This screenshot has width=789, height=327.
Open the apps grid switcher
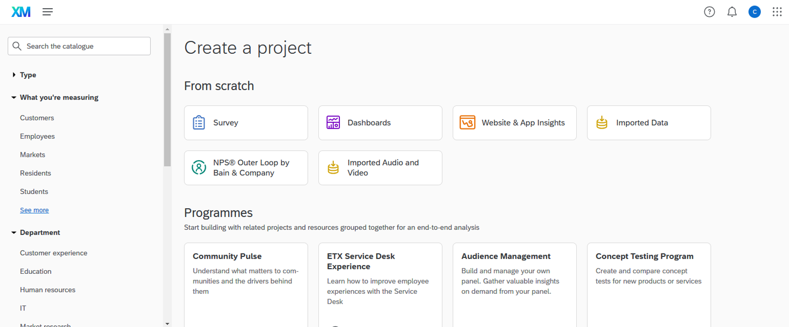pyautogui.click(x=777, y=12)
